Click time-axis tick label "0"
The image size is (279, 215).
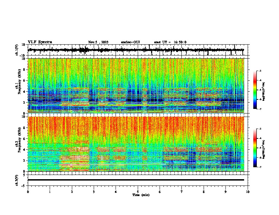tap(28, 192)
